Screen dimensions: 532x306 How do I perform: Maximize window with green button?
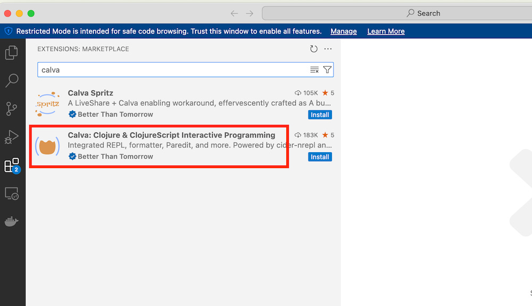[31, 13]
